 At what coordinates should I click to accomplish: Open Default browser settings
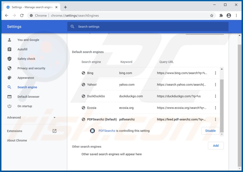pyautogui.click(x=28, y=97)
